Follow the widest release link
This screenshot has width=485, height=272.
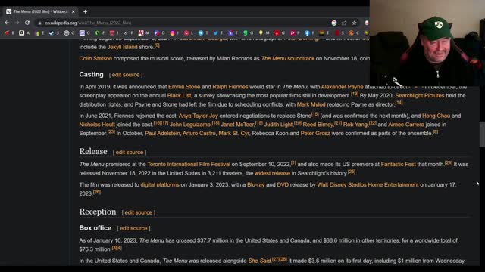point(272,173)
